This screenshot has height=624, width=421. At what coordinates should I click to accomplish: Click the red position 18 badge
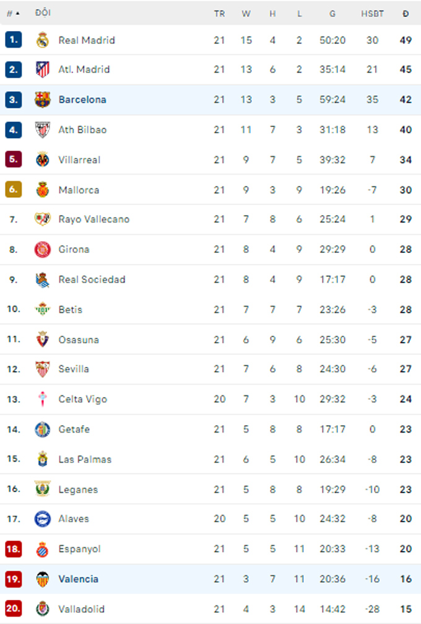(13, 549)
